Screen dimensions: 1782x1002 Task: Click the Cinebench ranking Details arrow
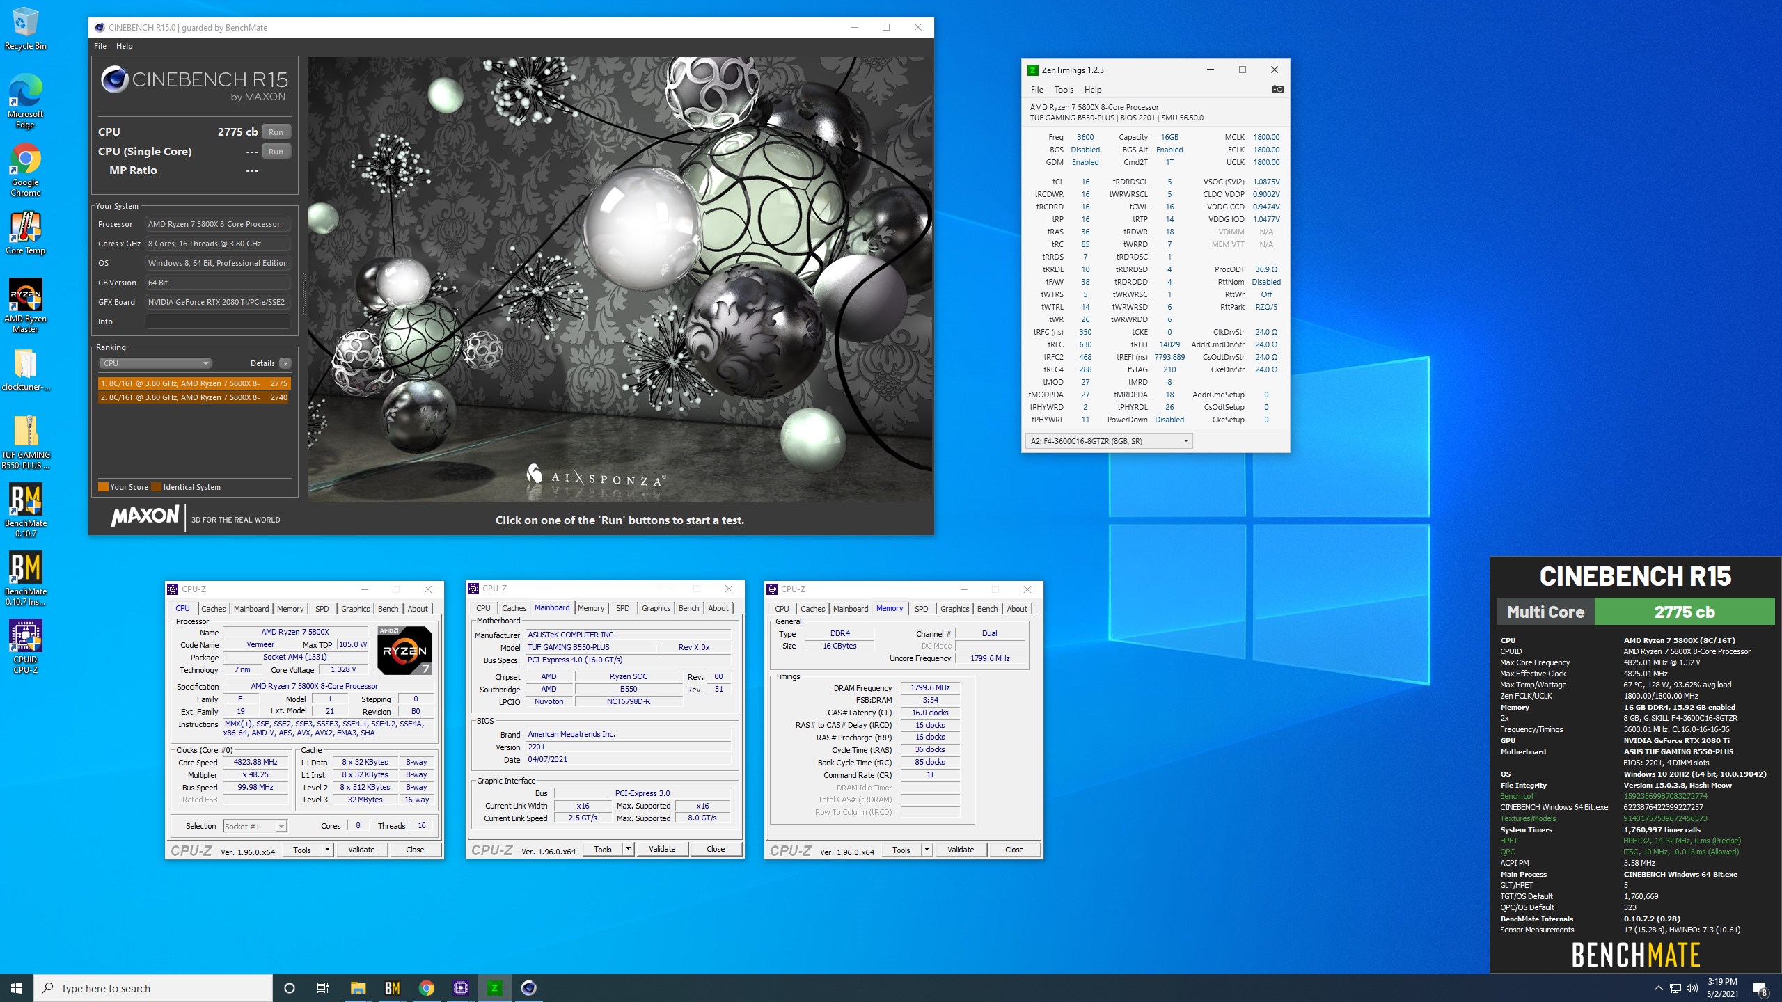pyautogui.click(x=285, y=363)
